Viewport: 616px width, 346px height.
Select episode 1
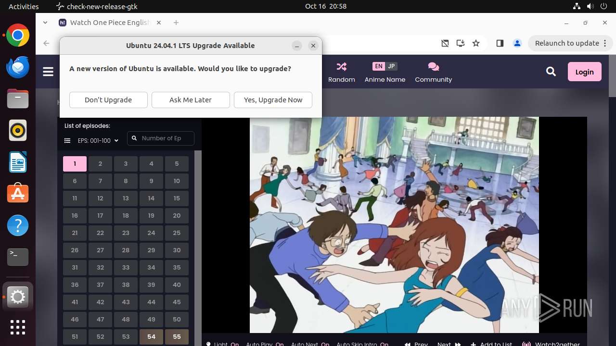[75, 164]
